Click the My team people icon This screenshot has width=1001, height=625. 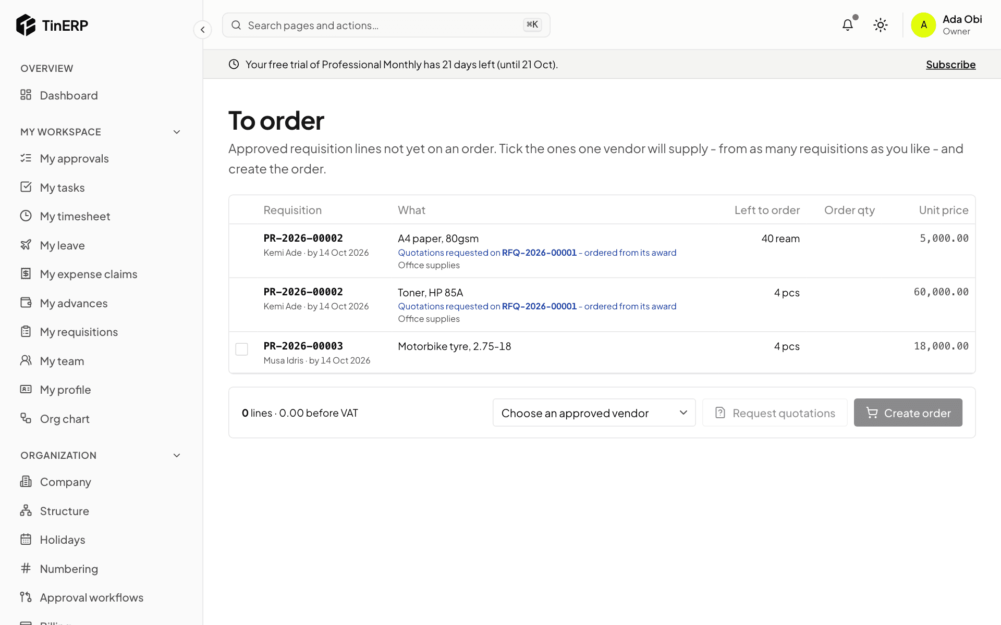[x=26, y=360]
